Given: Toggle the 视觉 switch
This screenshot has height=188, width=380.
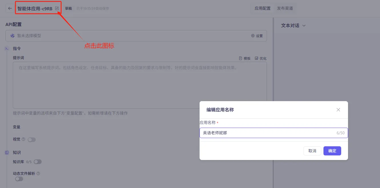Looking at the screenshot, I should point(32,140).
